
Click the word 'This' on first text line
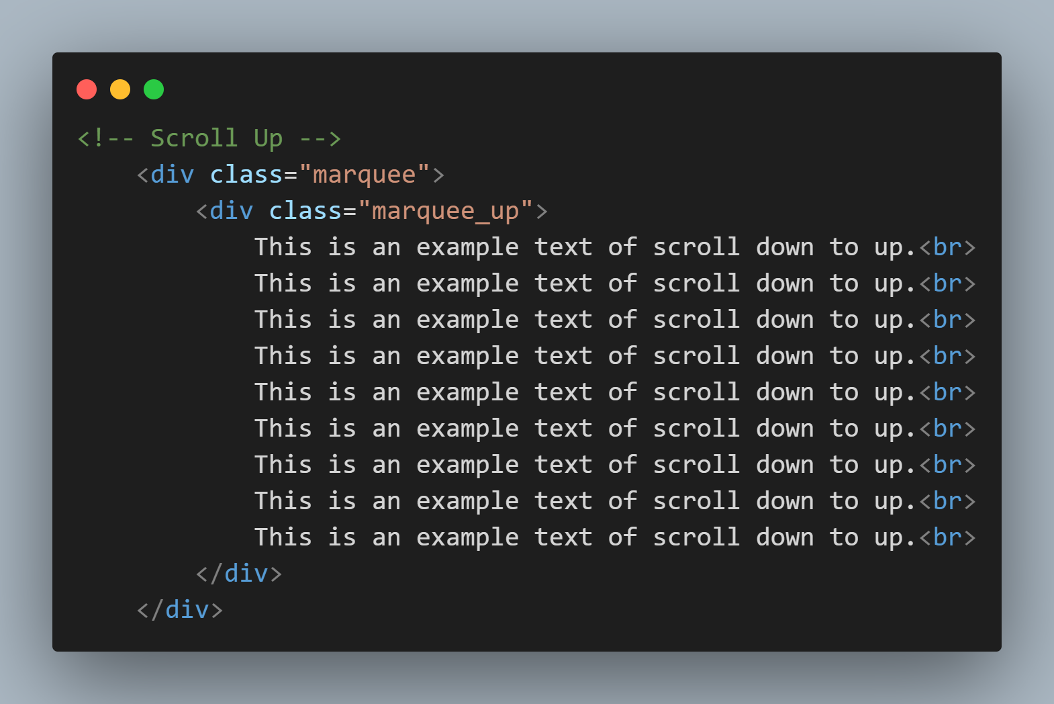283,247
